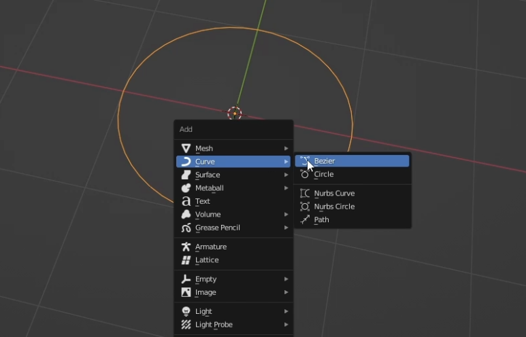
Task: Add a Circle curve
Action: pyautogui.click(x=352, y=174)
